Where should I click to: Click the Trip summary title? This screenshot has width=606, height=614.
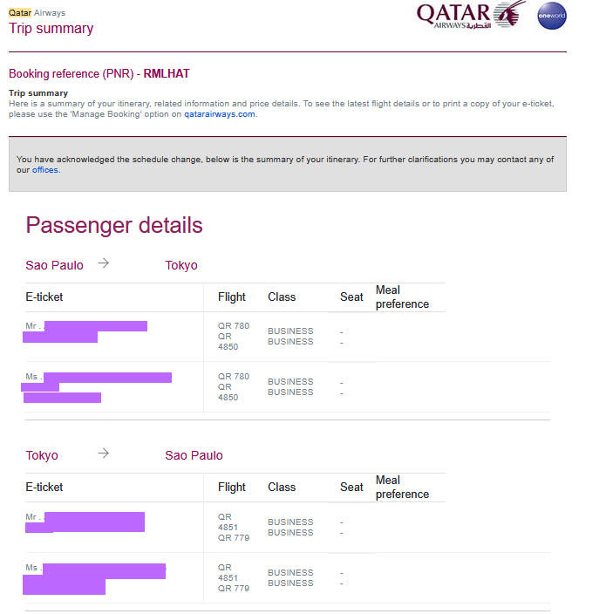pos(51,28)
